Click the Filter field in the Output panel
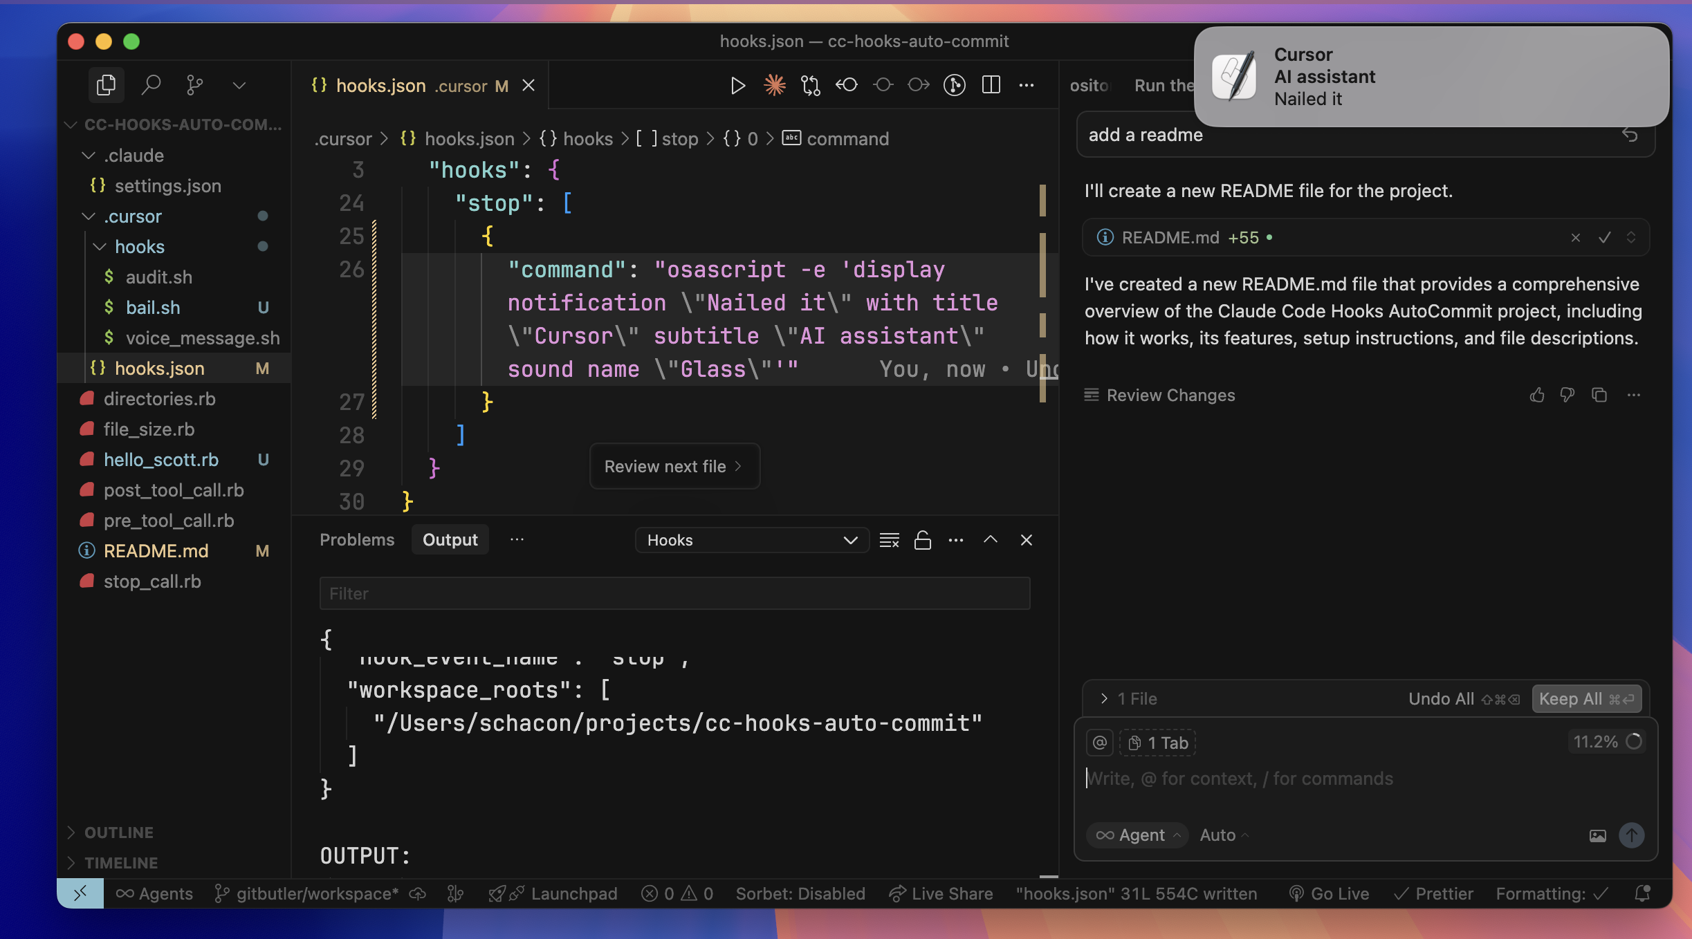Image resolution: width=1692 pixels, height=939 pixels. pos(674,593)
